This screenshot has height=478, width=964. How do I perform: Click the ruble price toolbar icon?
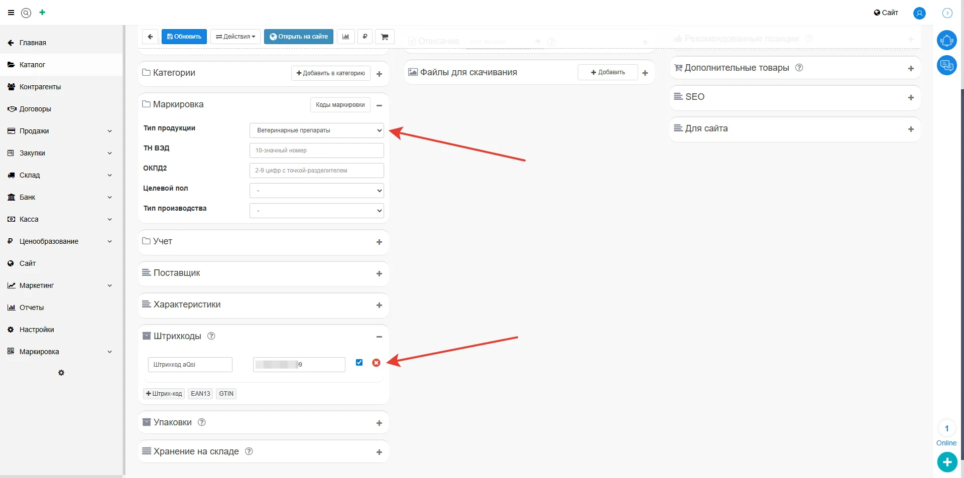[365, 37]
